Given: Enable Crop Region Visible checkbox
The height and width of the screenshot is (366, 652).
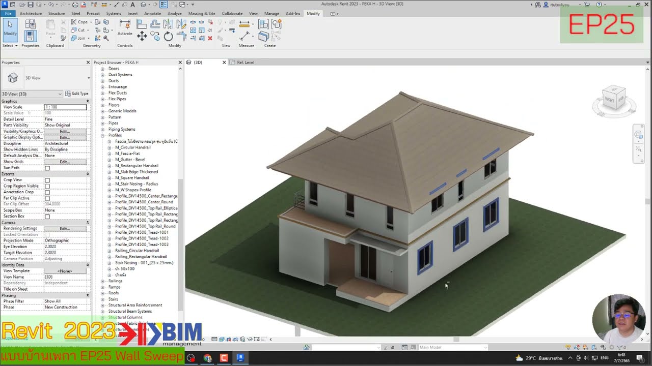Looking at the screenshot, I should 47,186.
